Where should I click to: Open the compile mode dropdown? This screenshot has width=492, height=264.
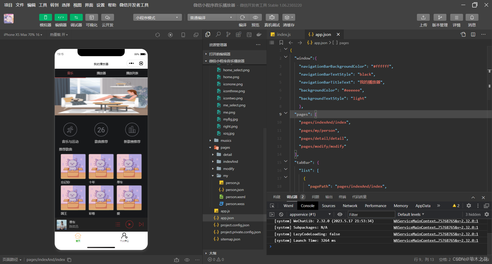212,17
